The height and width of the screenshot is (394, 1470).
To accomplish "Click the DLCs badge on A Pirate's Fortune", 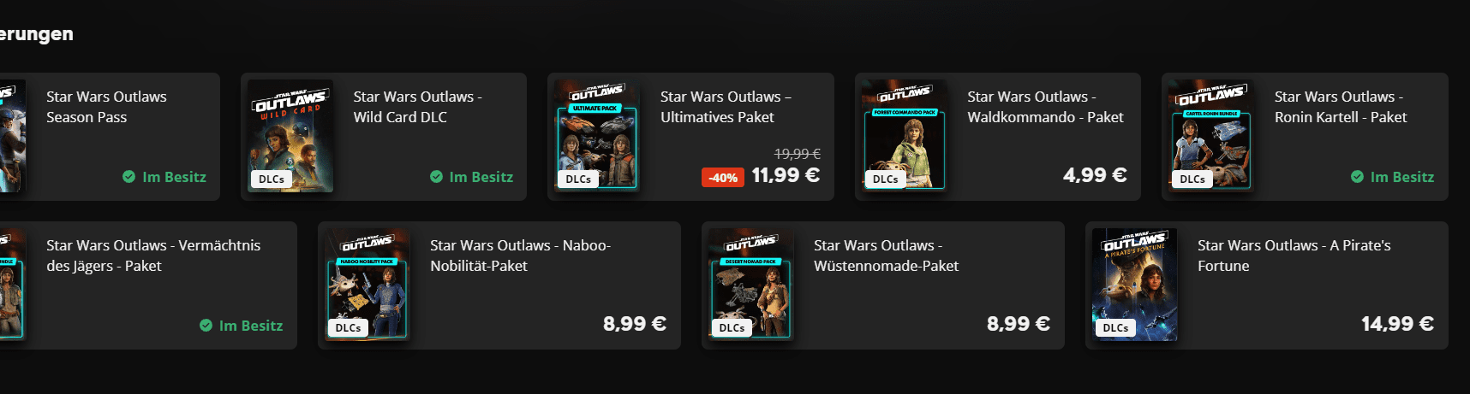I will pyautogui.click(x=1115, y=327).
